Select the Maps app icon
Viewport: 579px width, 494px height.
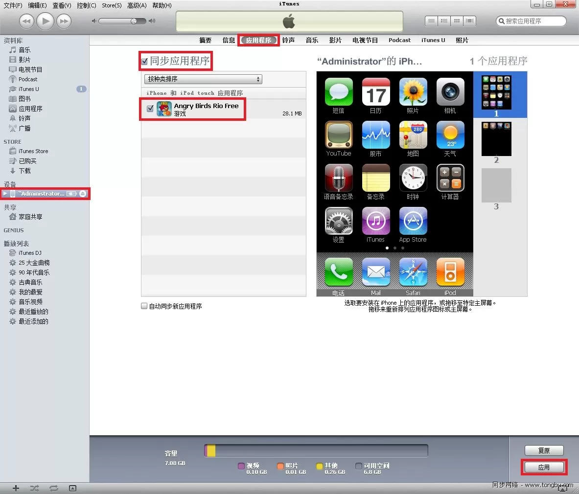tap(413, 135)
